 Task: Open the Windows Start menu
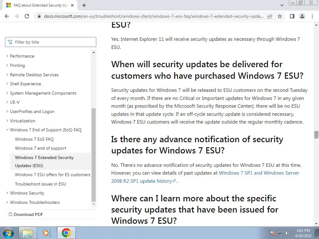[x=8, y=233]
